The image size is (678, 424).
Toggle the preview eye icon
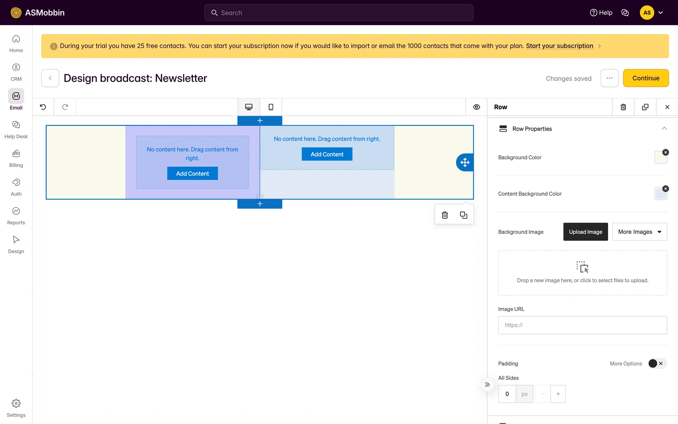[x=476, y=107]
